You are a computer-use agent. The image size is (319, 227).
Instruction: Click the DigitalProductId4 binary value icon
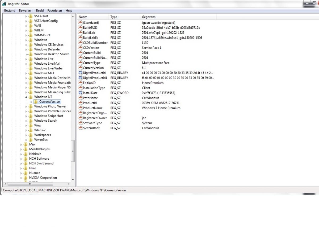point(81,78)
